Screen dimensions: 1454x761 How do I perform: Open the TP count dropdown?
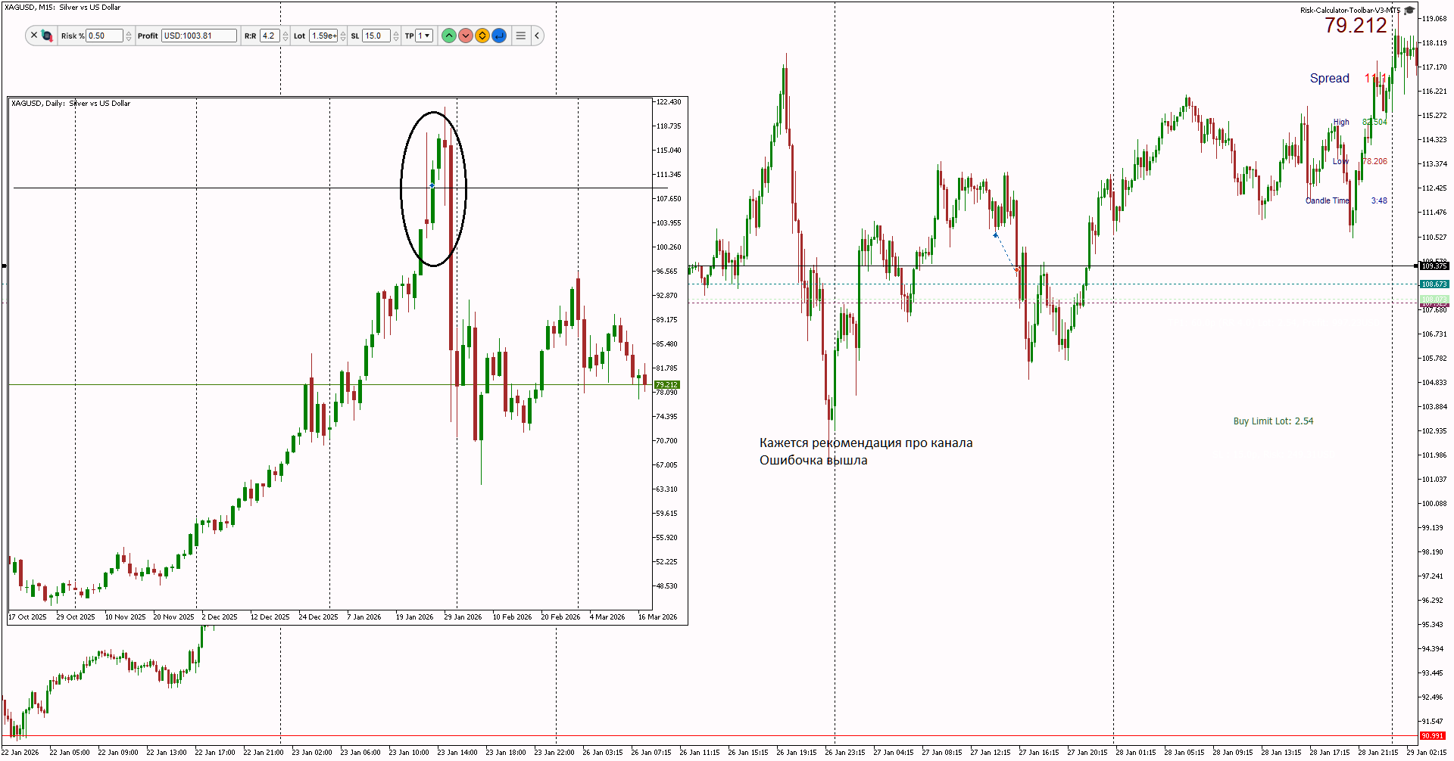(x=424, y=36)
